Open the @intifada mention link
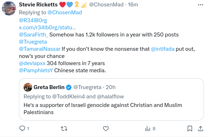Viewport: 209px width, 137px height. tap(163, 49)
